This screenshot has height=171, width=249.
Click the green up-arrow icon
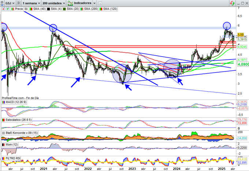tap(7, 9)
